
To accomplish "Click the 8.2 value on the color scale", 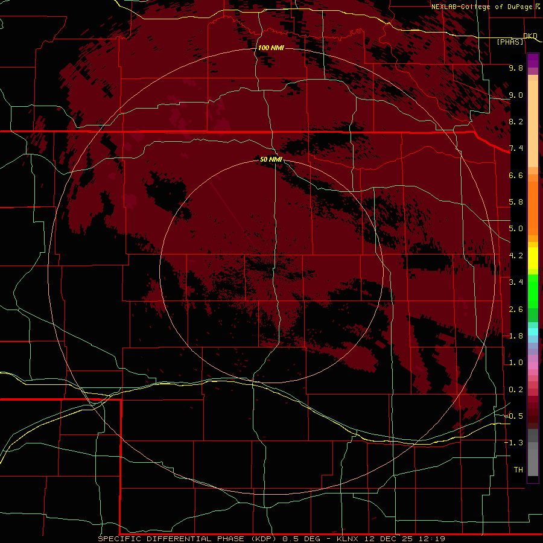I will [516, 121].
